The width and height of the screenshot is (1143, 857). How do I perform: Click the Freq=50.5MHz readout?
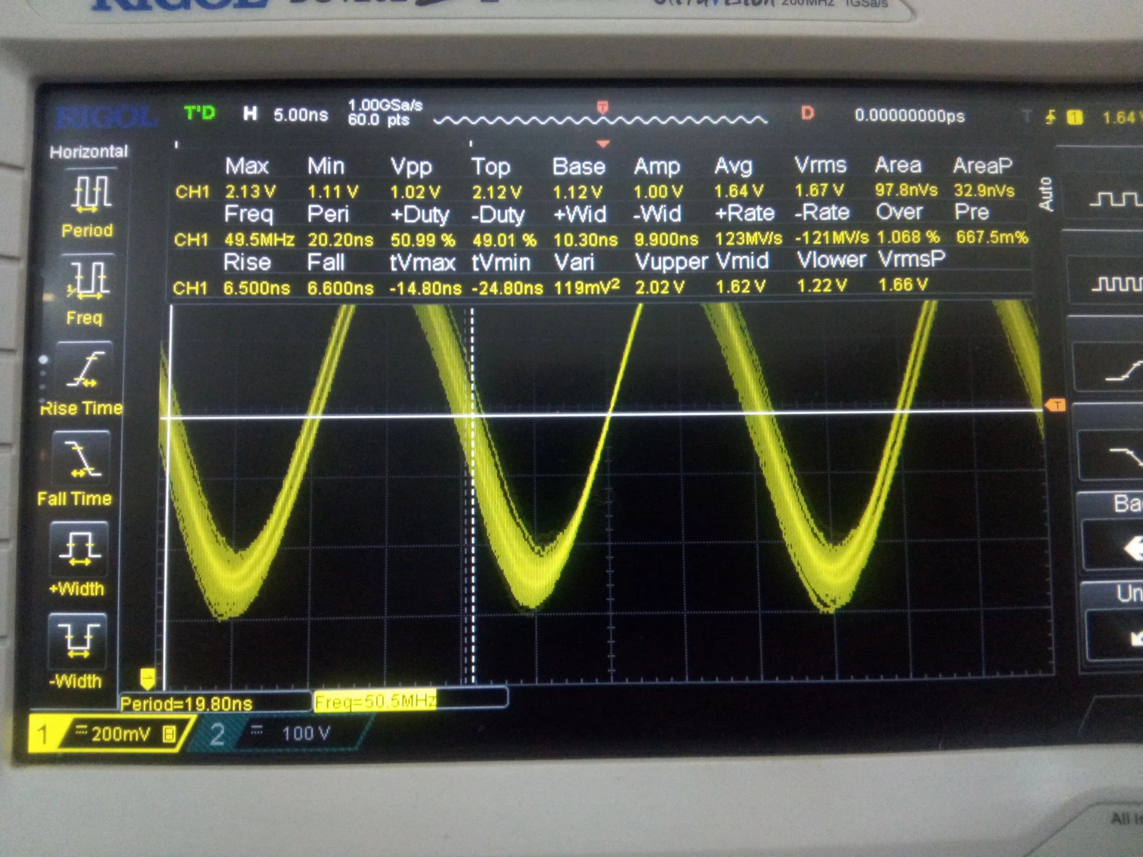375,702
